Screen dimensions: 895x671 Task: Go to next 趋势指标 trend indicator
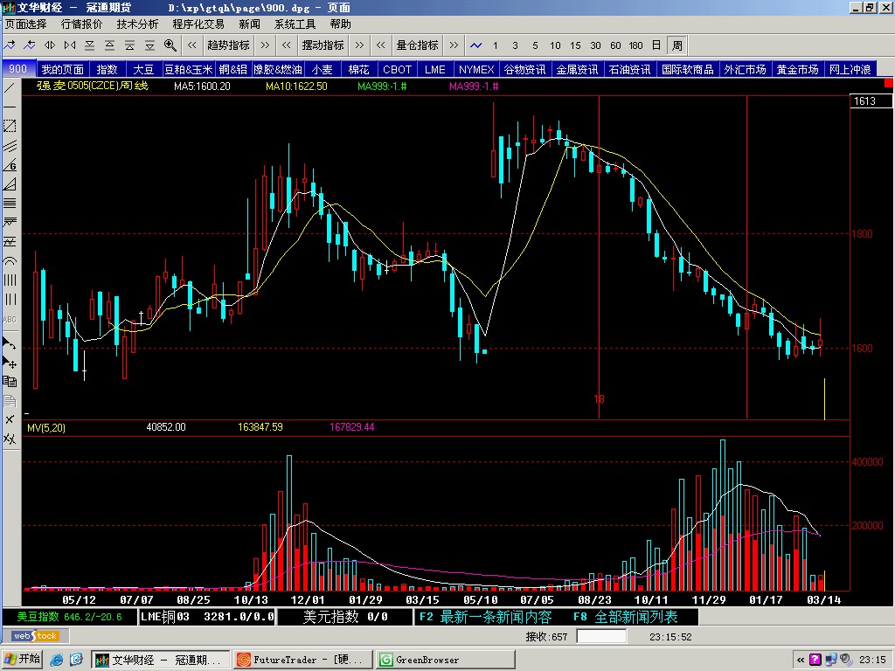[x=264, y=45]
